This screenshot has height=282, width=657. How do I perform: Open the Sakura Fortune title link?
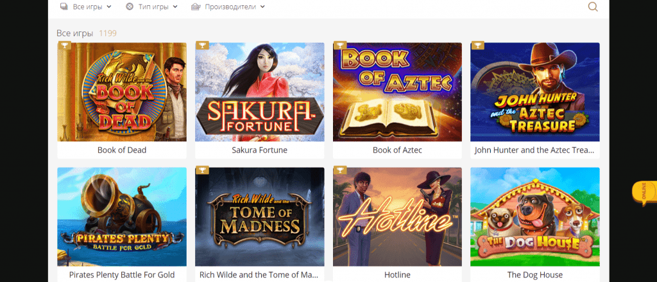point(259,150)
